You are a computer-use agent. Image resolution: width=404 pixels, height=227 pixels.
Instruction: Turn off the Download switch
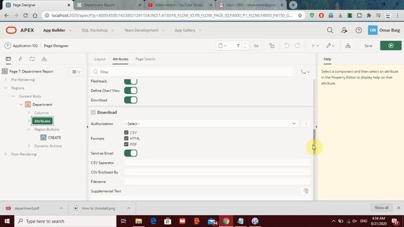coord(131,100)
